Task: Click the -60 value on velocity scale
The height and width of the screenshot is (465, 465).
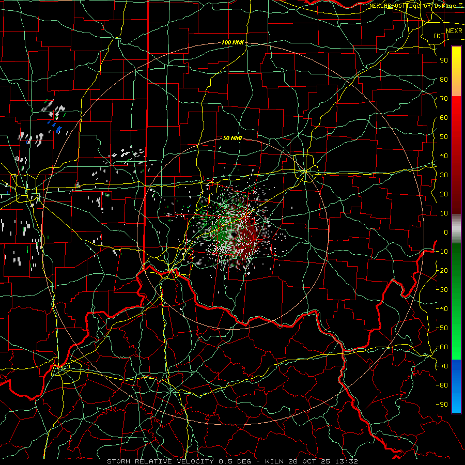Action: [x=442, y=347]
